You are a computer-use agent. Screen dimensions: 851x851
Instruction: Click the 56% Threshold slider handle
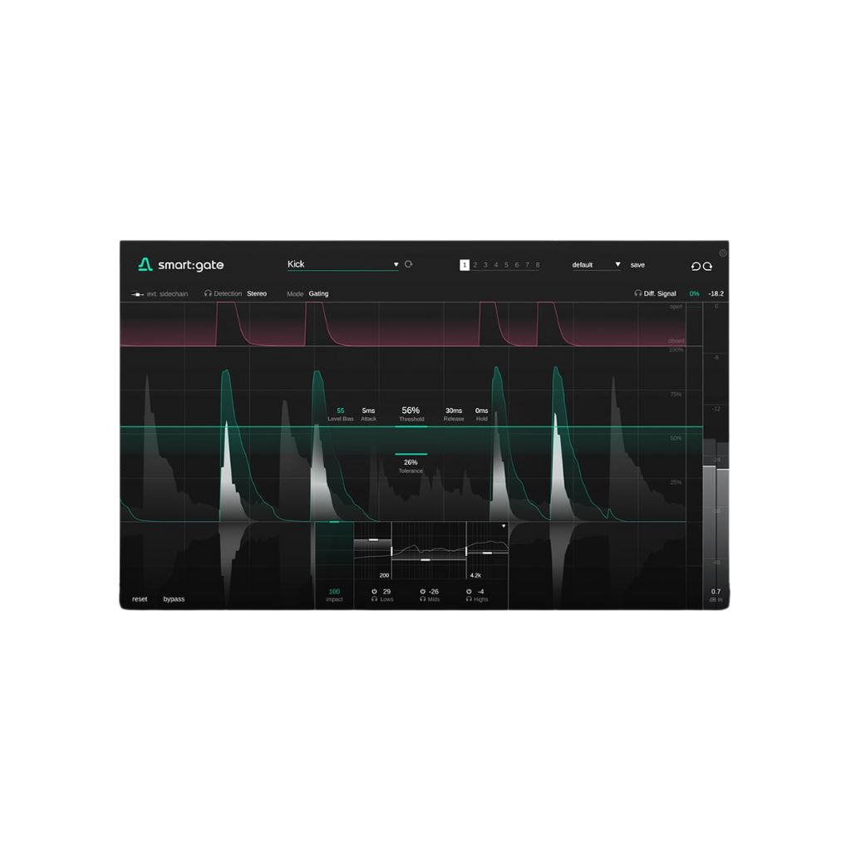(x=411, y=426)
